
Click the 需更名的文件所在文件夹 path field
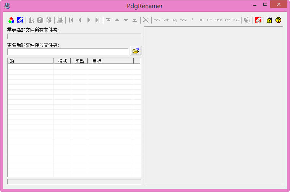tap(74, 36)
